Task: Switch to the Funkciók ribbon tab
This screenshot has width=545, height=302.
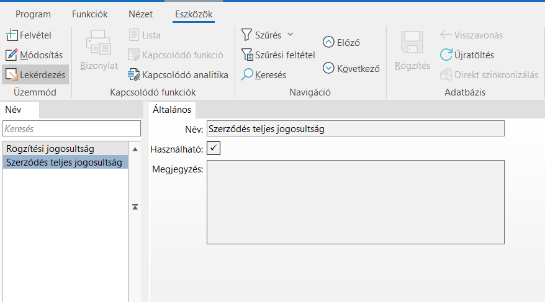Action: point(89,14)
